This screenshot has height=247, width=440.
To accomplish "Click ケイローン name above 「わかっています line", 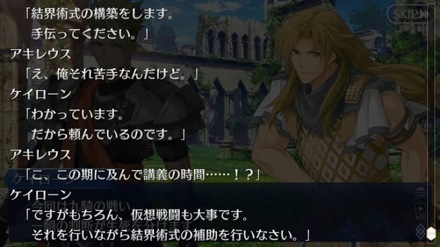I will pyautogui.click(x=40, y=94).
